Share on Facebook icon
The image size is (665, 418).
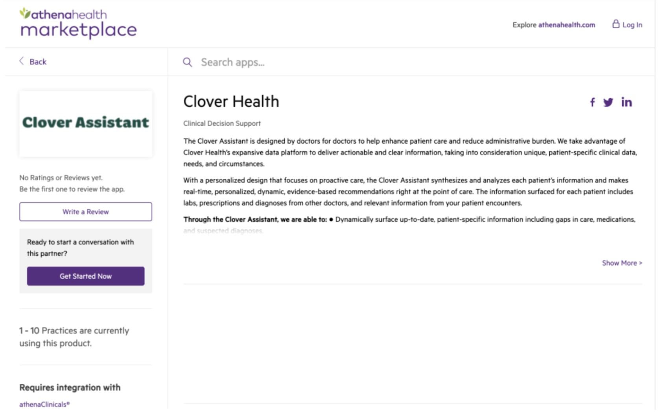pos(592,103)
